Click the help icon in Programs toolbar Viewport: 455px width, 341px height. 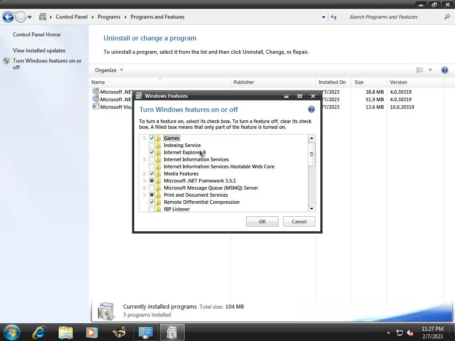tap(444, 70)
